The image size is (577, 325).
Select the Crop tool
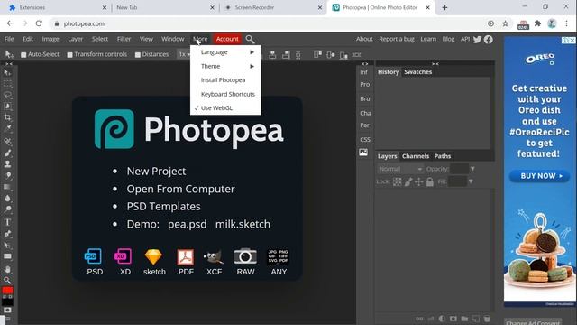point(7,117)
